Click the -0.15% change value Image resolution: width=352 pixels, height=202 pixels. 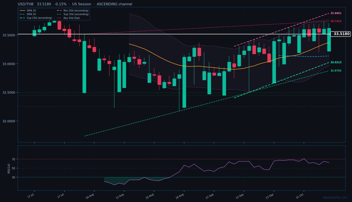tap(60, 4)
